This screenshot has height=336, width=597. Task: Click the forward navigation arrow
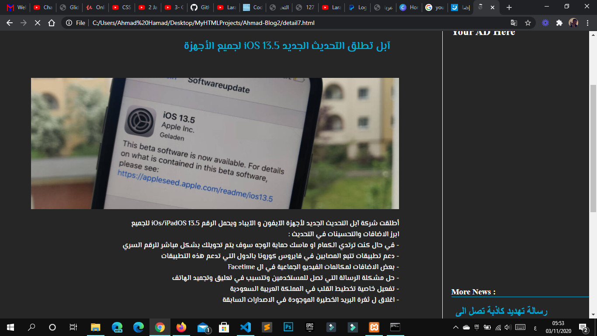(24, 23)
